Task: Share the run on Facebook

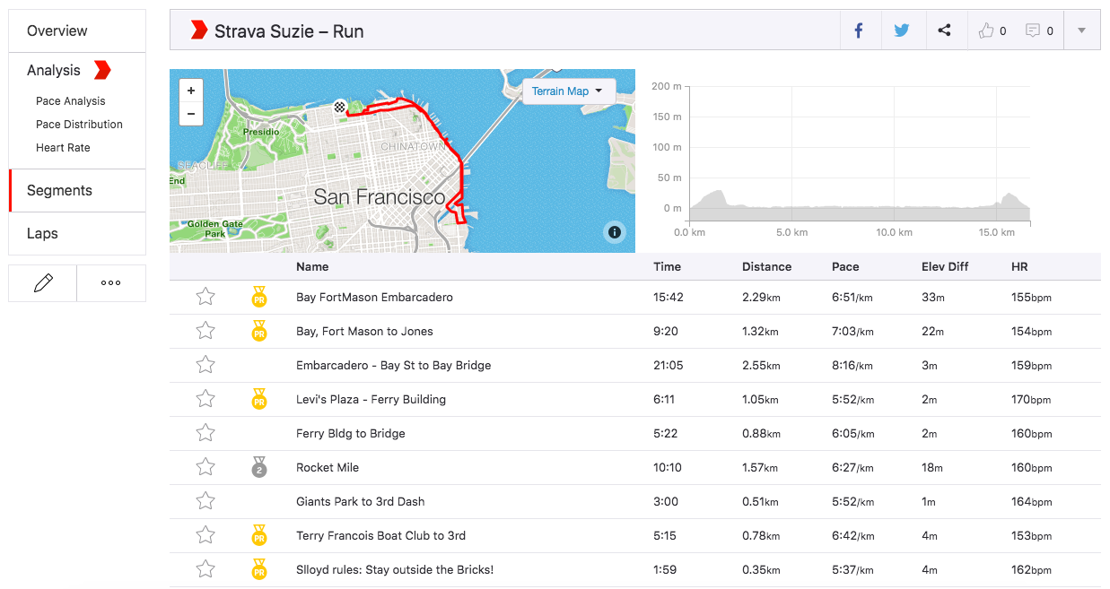Action: click(x=859, y=29)
